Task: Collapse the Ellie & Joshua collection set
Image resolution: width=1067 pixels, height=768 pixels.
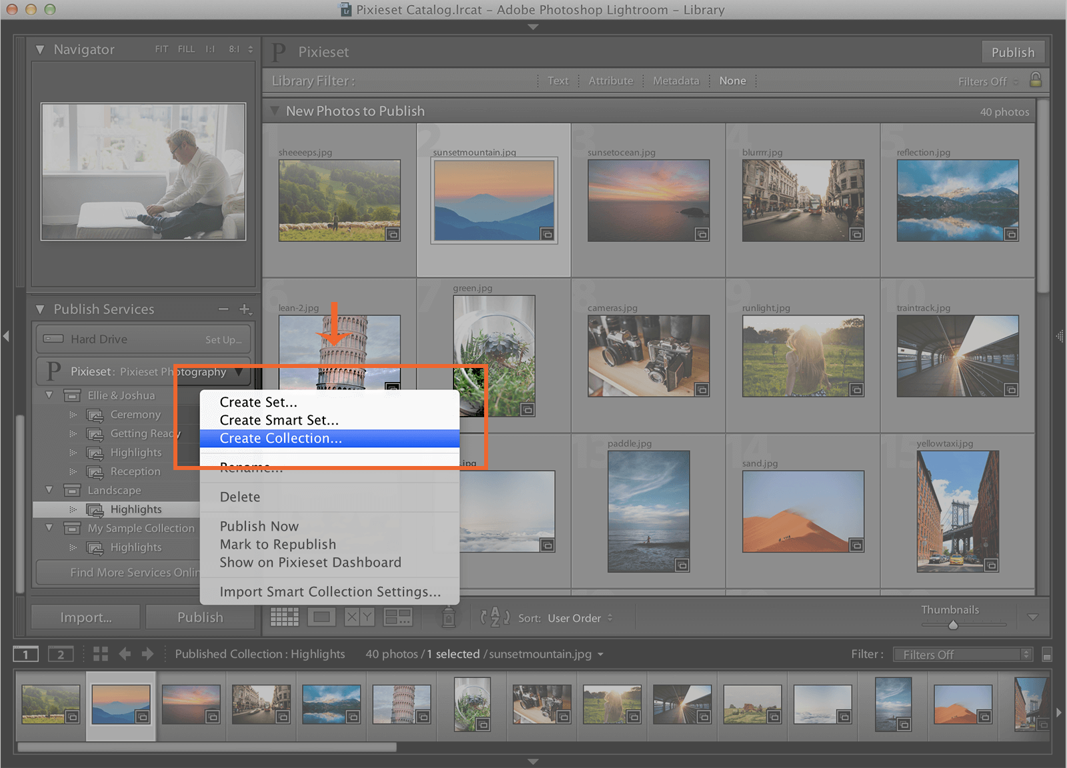Action: pos(48,395)
